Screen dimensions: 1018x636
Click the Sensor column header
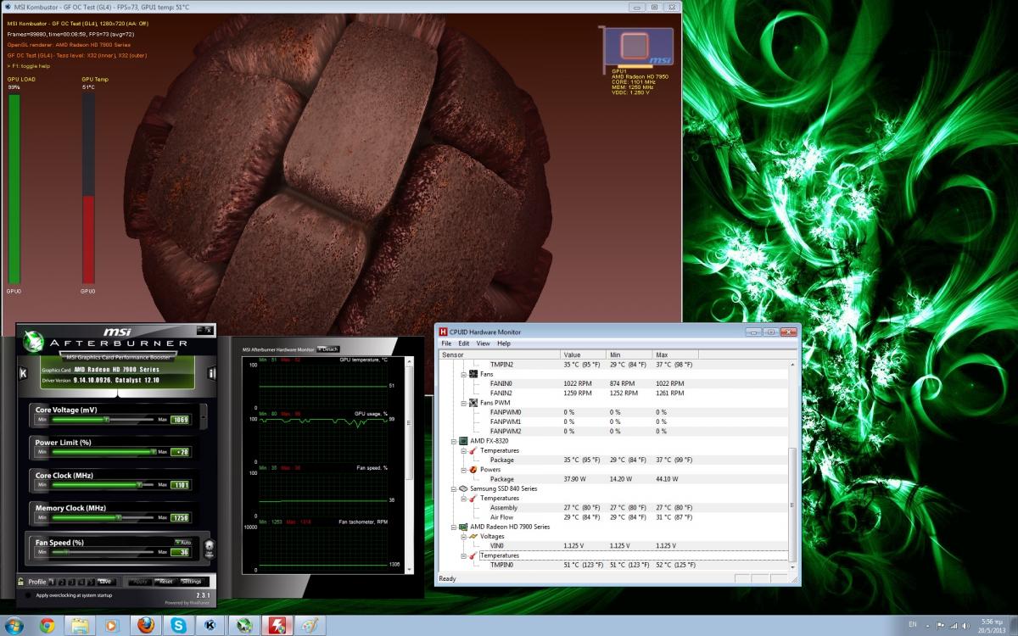tap(500, 354)
